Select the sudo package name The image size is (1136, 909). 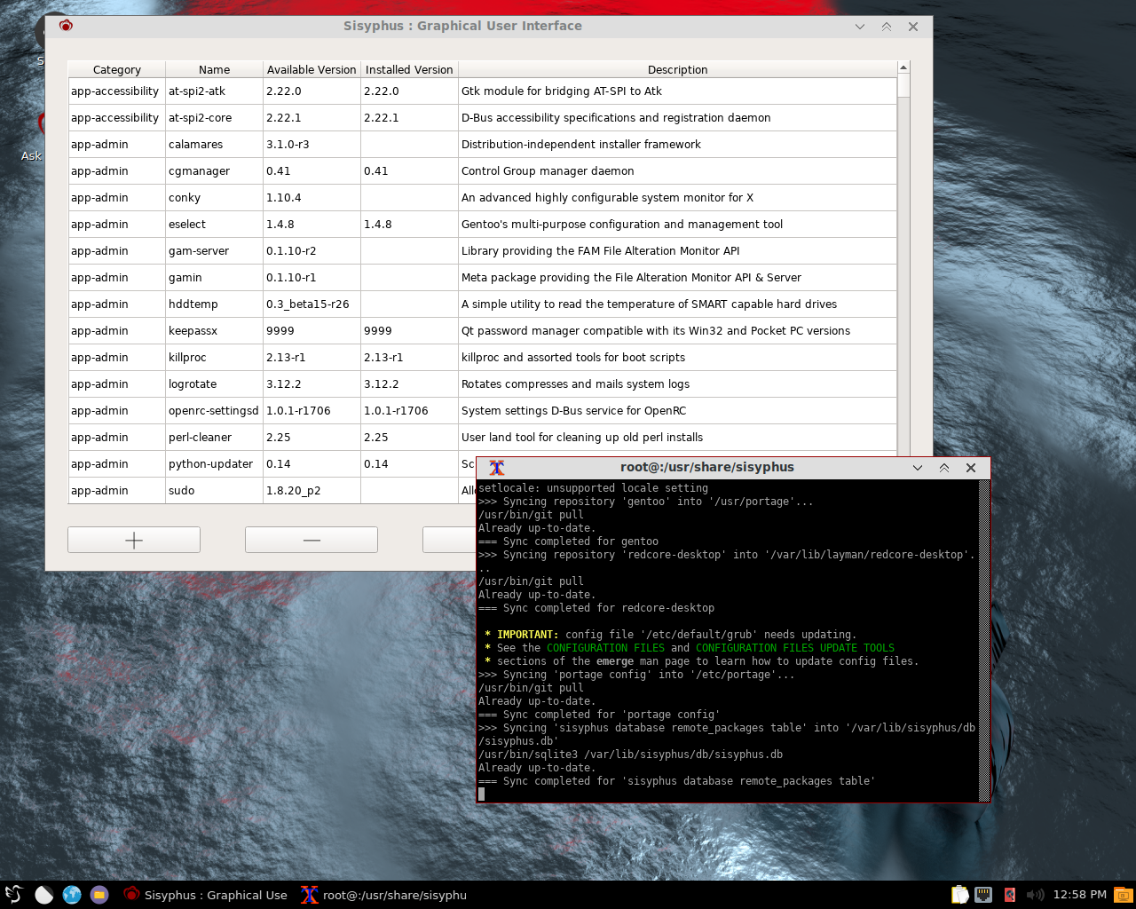point(181,490)
